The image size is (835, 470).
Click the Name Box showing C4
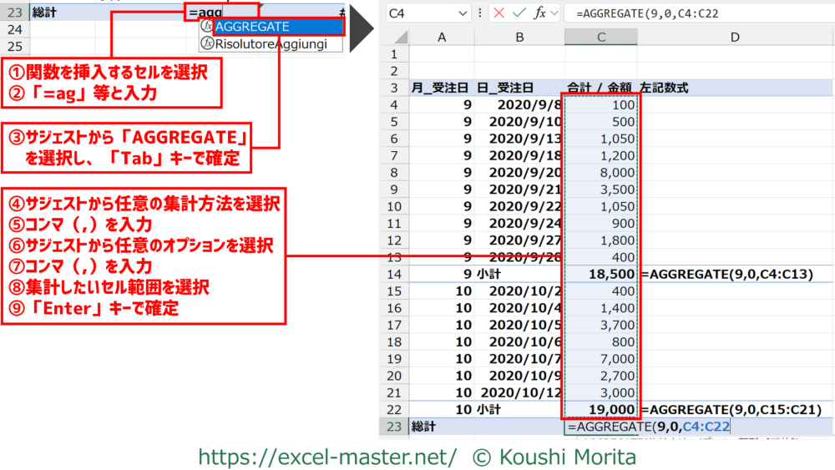coord(422,13)
